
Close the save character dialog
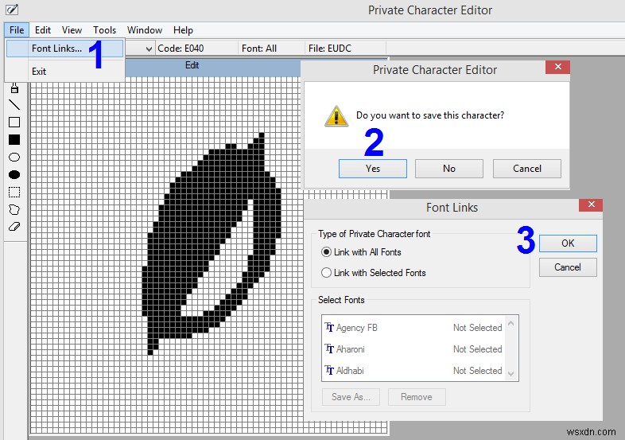557,67
